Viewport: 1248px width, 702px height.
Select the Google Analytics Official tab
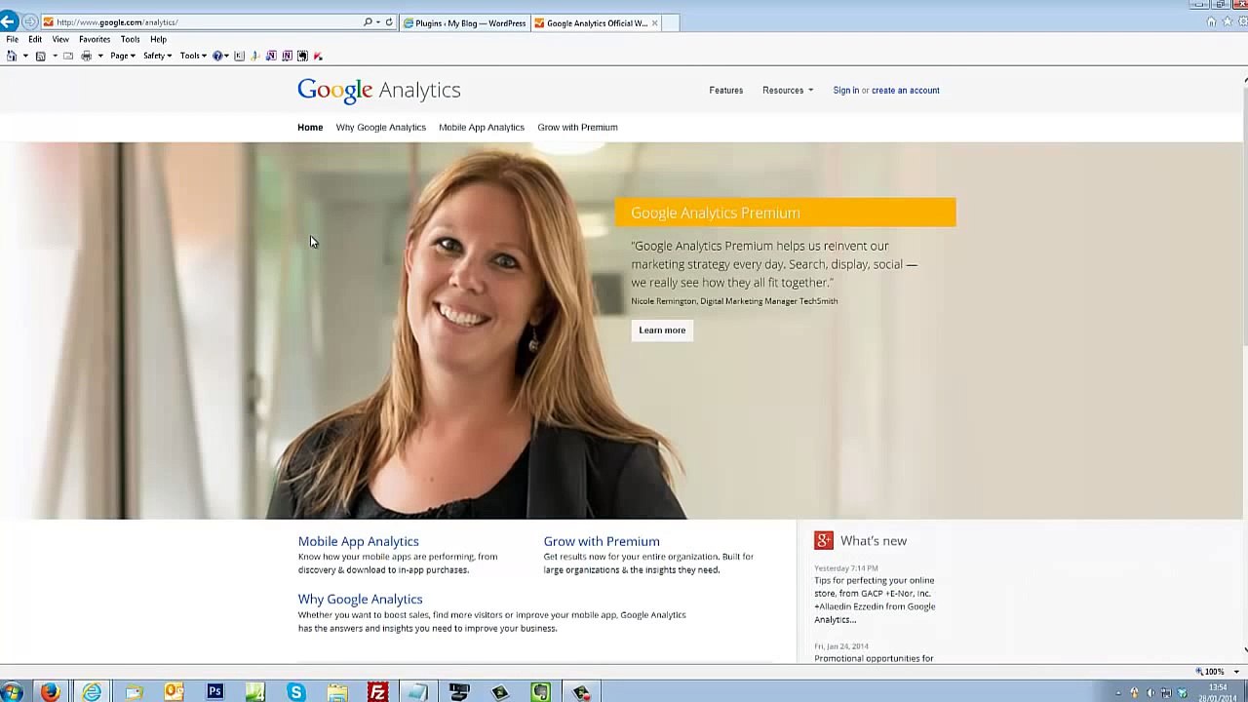(595, 22)
